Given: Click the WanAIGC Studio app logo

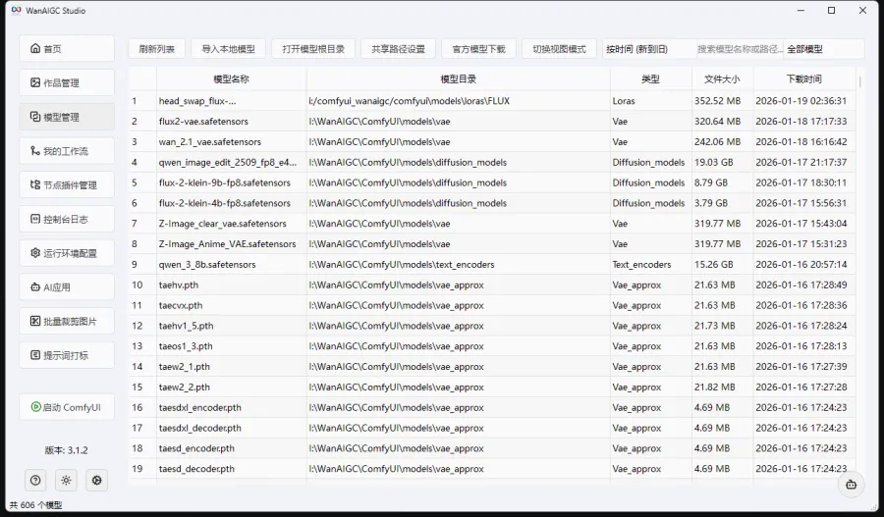Looking at the screenshot, I should click(17, 10).
